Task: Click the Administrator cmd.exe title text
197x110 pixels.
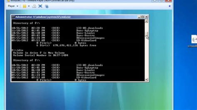Action: pos(43,17)
